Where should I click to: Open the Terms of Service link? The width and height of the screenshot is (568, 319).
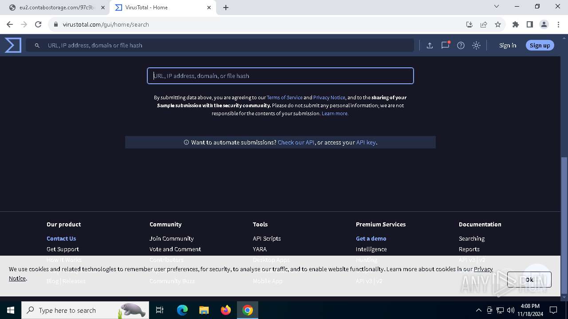click(284, 97)
